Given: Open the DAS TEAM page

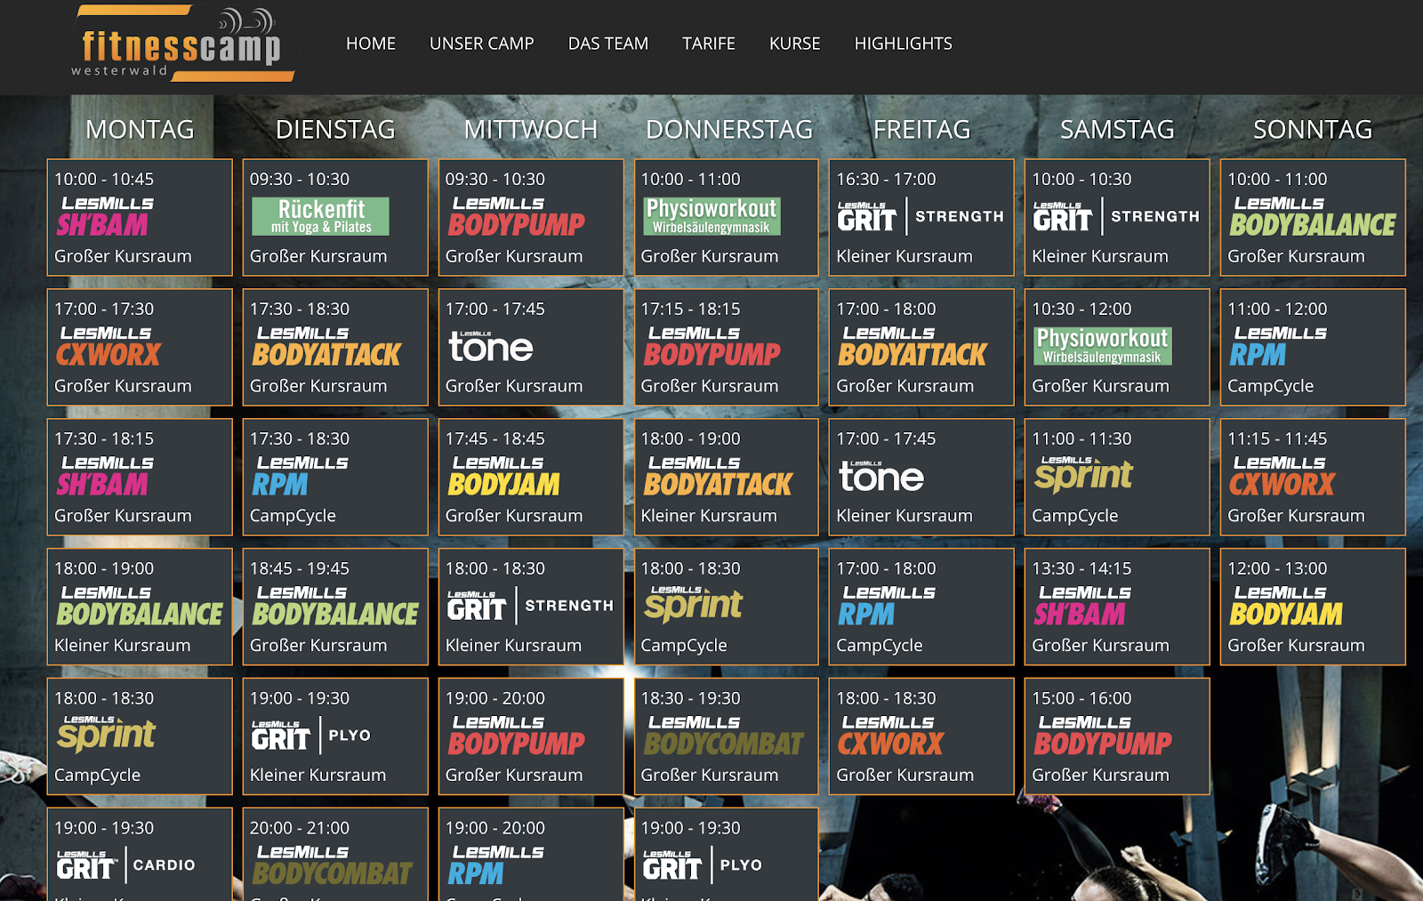Looking at the screenshot, I should pyautogui.click(x=608, y=44).
